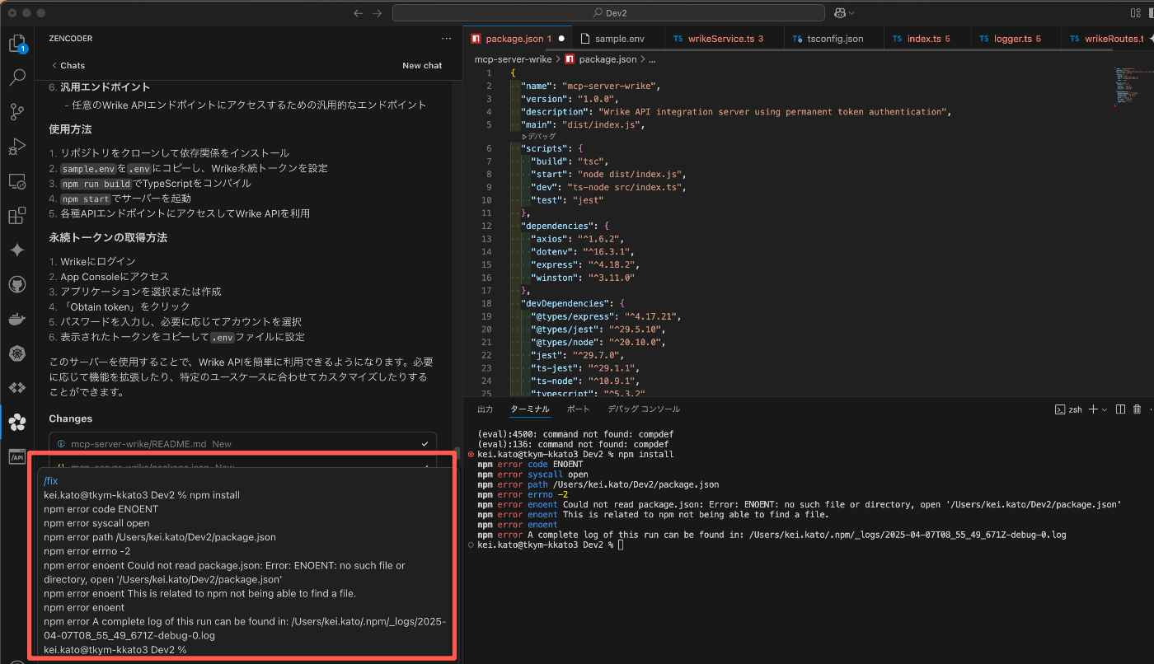Screen dimensions: 1154x664
Task: Click the terminal prompt cursor line
Action: click(550, 545)
